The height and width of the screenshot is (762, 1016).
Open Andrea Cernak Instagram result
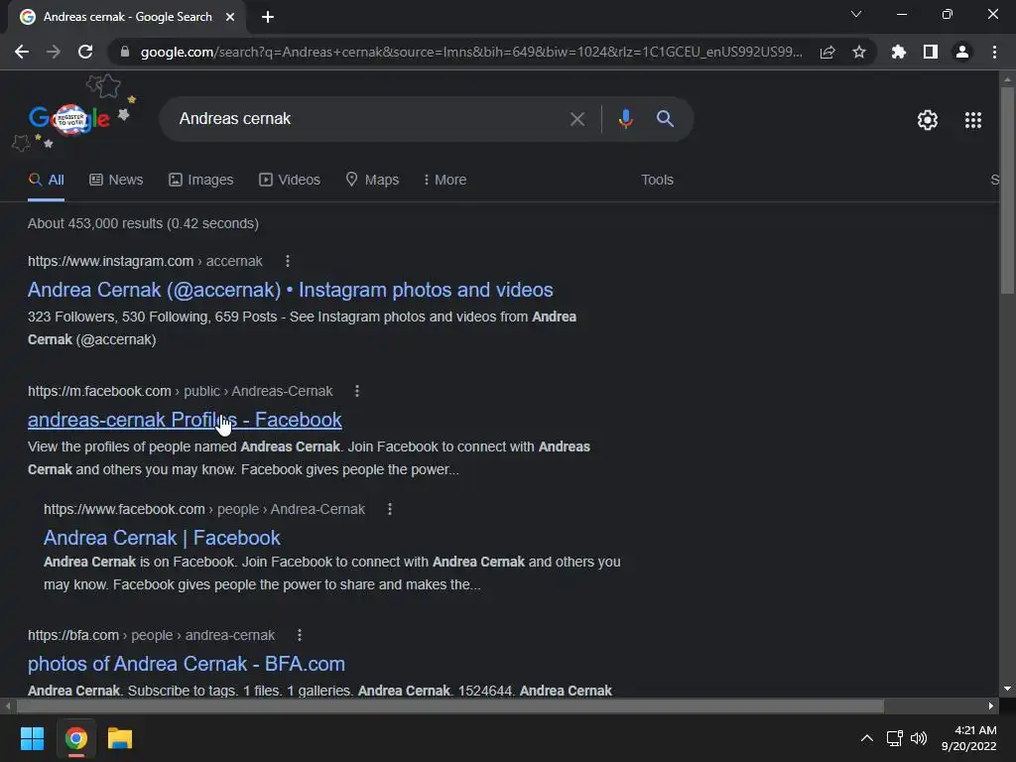click(291, 290)
